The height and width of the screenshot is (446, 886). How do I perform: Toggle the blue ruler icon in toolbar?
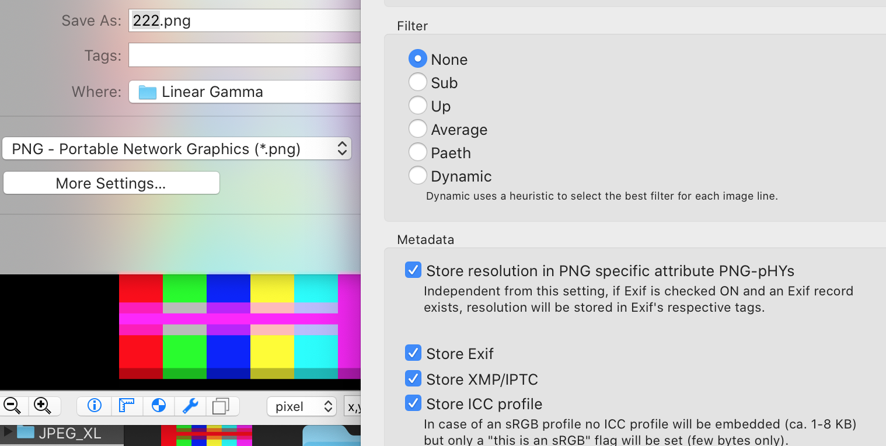click(x=126, y=406)
